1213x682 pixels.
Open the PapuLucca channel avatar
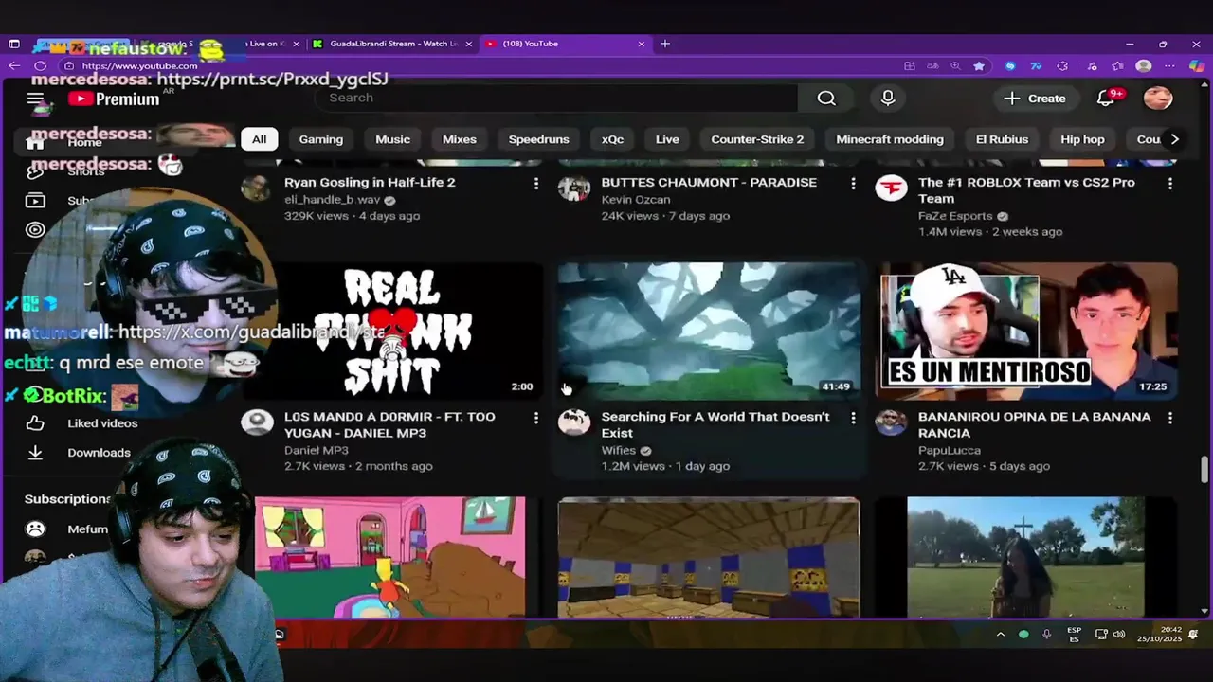[x=891, y=422]
